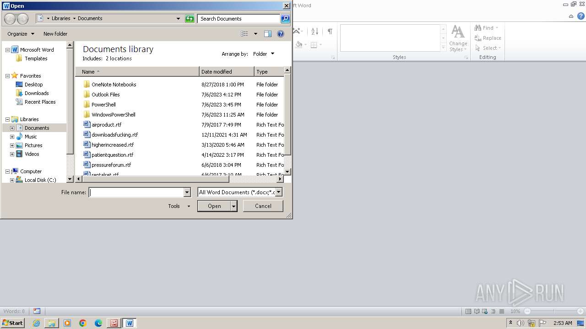Change the file view layout icon
The height and width of the screenshot is (329, 586).
coord(244,34)
